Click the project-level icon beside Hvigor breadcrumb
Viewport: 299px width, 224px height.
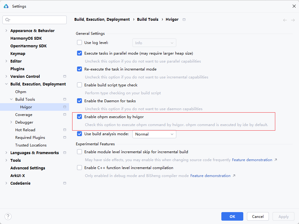click(184, 20)
